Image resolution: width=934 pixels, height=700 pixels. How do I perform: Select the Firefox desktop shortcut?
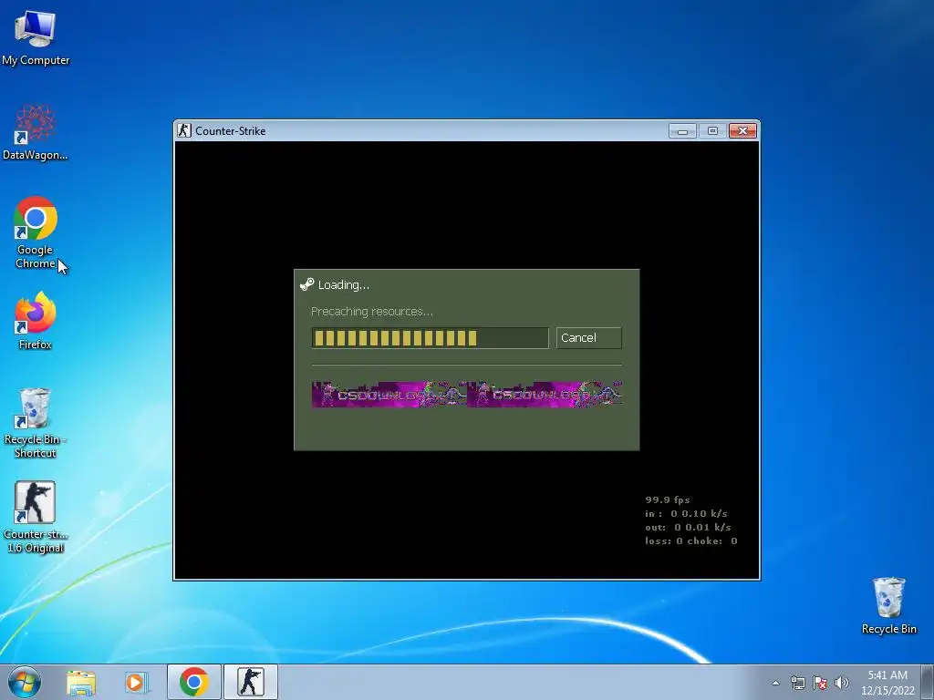point(36,321)
